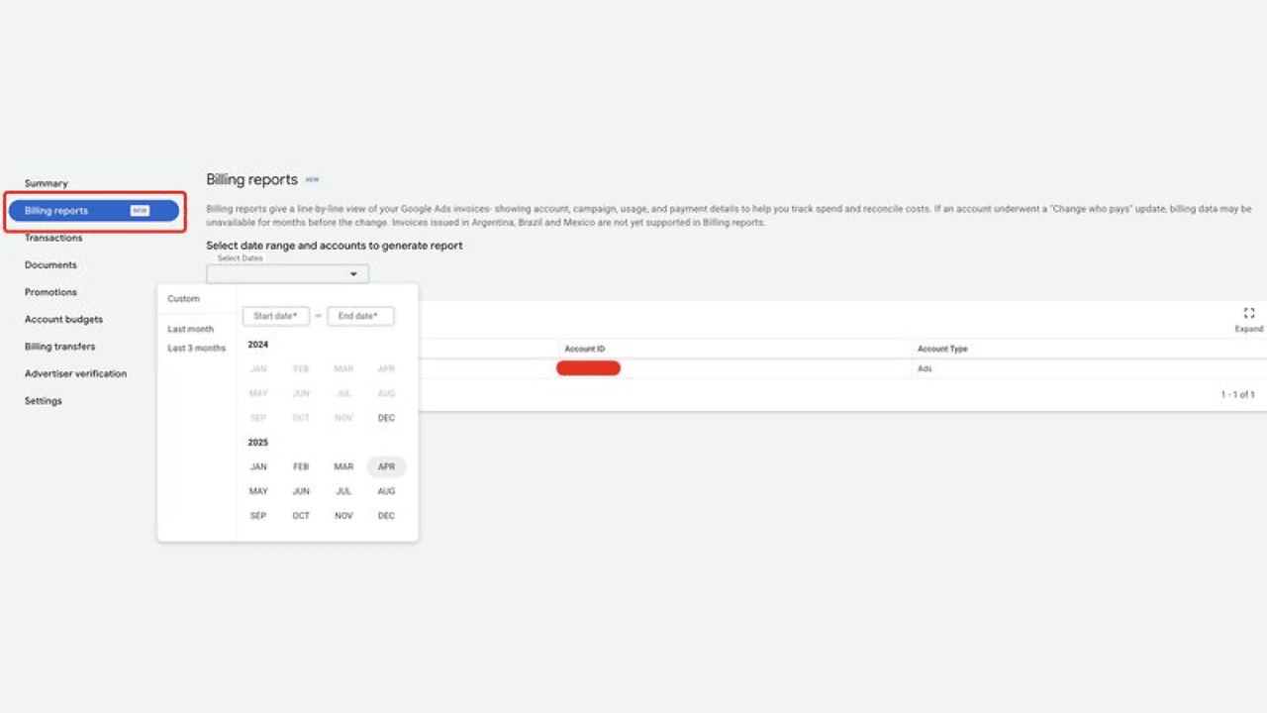Image resolution: width=1267 pixels, height=713 pixels.
Task: Pick JAN 2025 in the month picker
Action: click(x=258, y=466)
